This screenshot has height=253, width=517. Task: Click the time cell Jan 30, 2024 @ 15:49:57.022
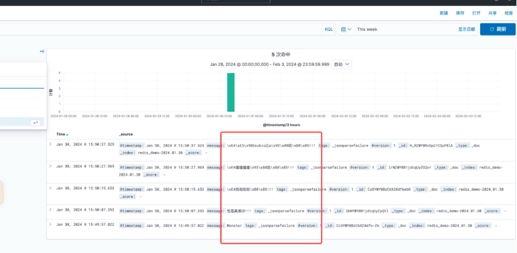click(85, 224)
